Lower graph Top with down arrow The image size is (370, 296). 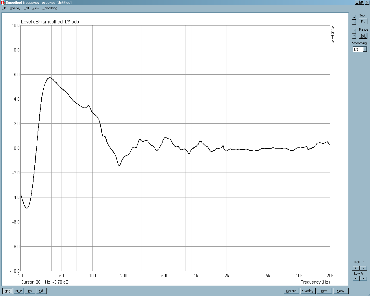pyautogui.click(x=354, y=22)
